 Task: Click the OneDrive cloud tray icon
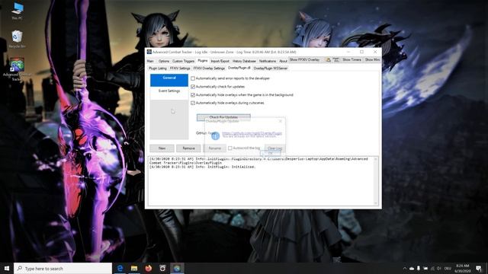point(412,269)
